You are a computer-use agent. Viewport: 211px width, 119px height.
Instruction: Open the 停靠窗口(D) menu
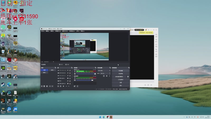[58, 31]
